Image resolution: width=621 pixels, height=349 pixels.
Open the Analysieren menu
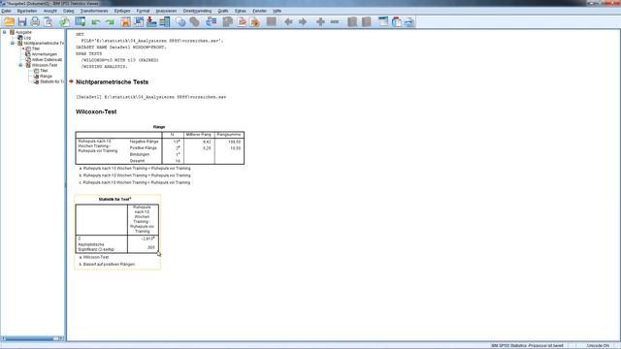pos(166,11)
